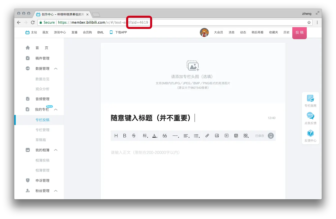Open 草稿箱 drafts in the sidebar
Screen dimensions: 336x219
pos(41,140)
